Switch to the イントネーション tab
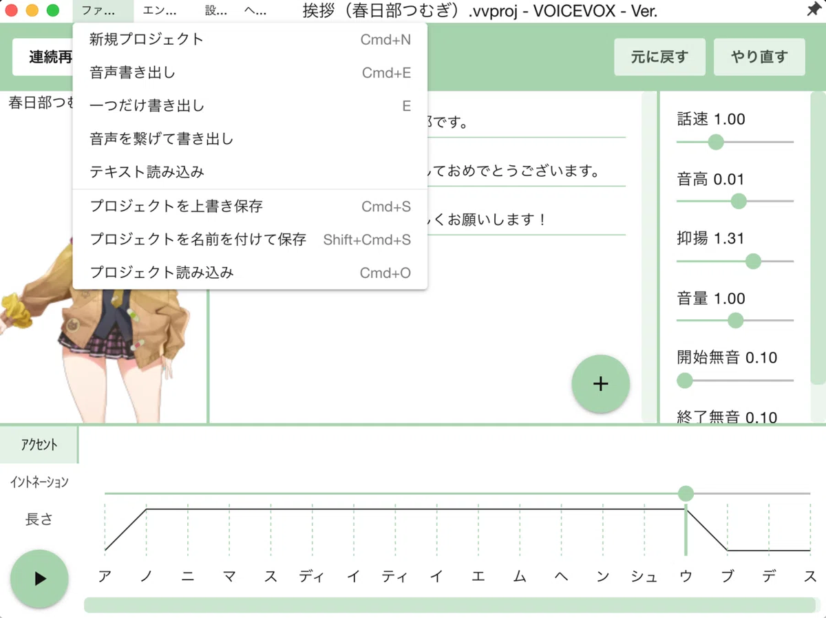Image resolution: width=826 pixels, height=618 pixels. point(39,482)
